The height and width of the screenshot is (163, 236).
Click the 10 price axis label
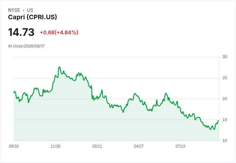coord(224,141)
